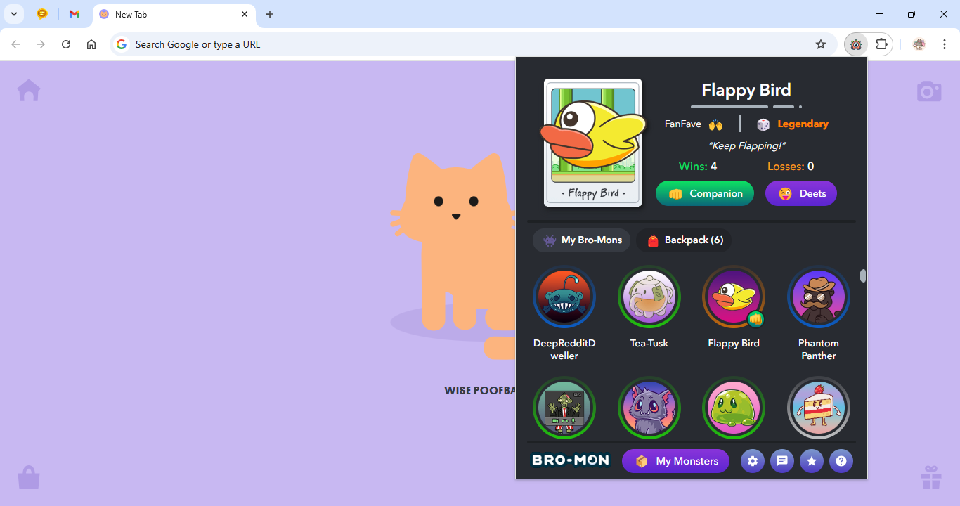The height and width of the screenshot is (506, 960).
Task: Click the Legendary rarity label
Action: coord(803,124)
